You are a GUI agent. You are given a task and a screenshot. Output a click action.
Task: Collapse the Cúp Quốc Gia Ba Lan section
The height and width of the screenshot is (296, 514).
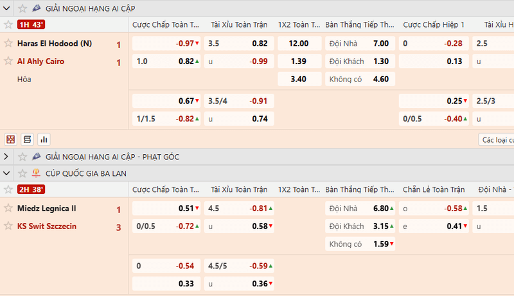(x=6, y=173)
